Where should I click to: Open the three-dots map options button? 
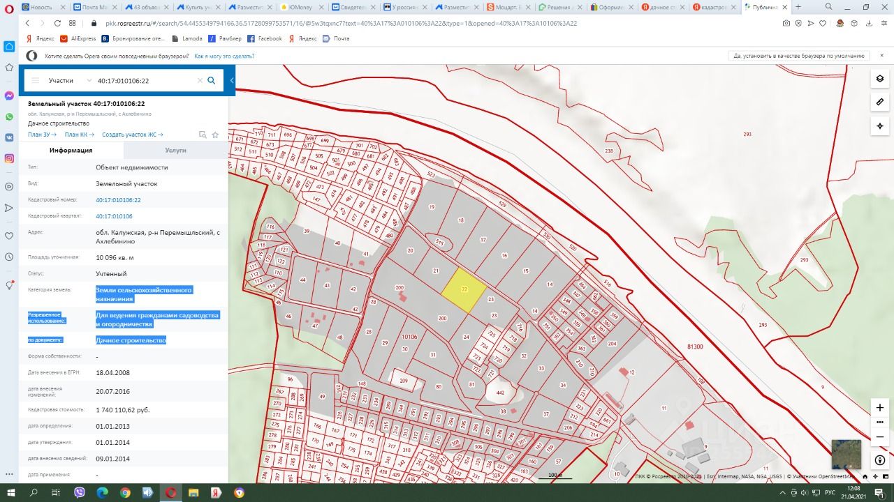879,422
